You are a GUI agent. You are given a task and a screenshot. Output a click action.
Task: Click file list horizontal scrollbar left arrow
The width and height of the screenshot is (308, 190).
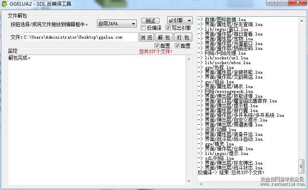coord(201,184)
